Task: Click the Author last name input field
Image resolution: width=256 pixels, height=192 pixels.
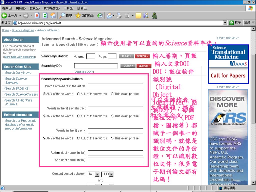Action: tap(115, 153)
